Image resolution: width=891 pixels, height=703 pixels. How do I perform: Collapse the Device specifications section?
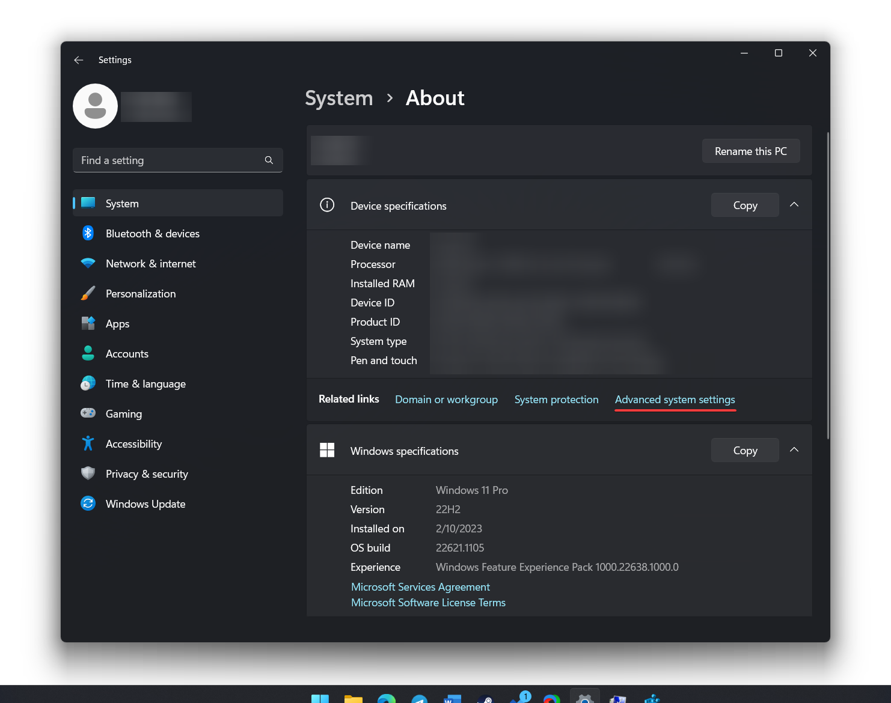point(794,205)
